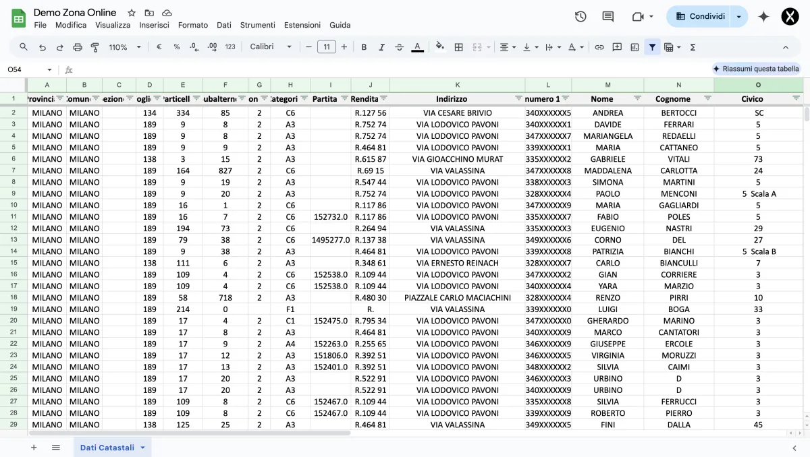Open the 123 number formats menu
Screen dimensions: 810x457
pos(230,47)
